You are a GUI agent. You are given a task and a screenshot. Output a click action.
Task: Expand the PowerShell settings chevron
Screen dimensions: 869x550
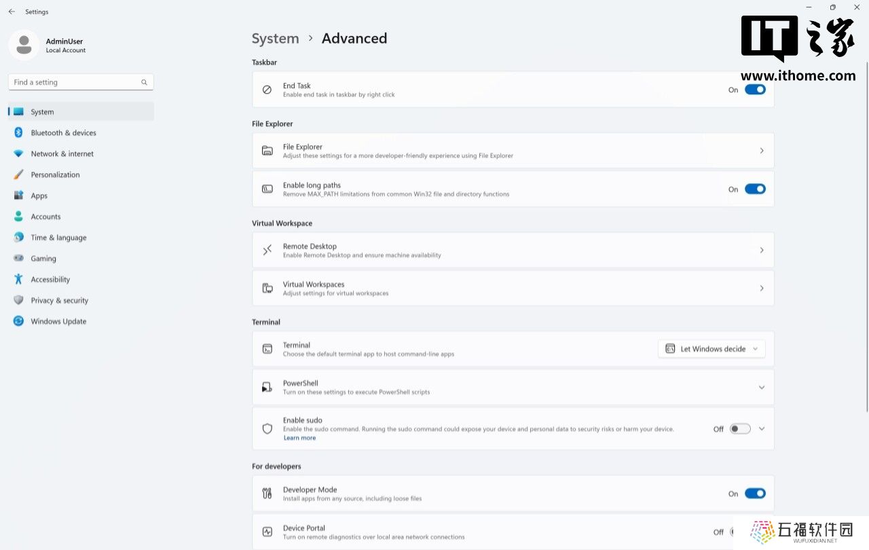click(762, 387)
